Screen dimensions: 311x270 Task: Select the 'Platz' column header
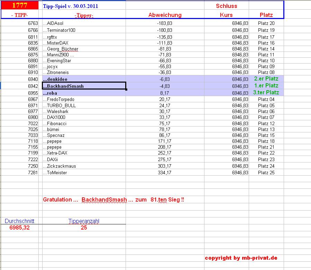[266, 15]
